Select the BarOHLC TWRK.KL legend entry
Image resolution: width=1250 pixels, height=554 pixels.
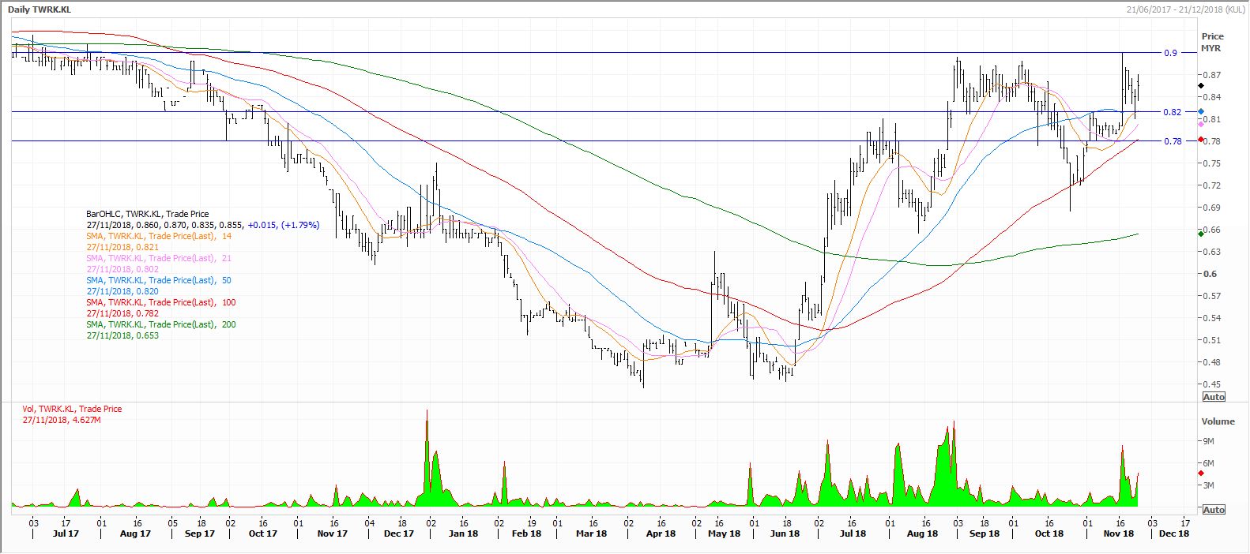tap(147, 214)
